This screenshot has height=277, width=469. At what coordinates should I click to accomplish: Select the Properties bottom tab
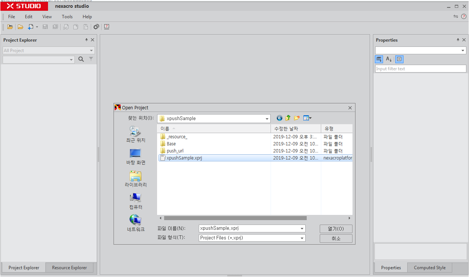click(391, 268)
